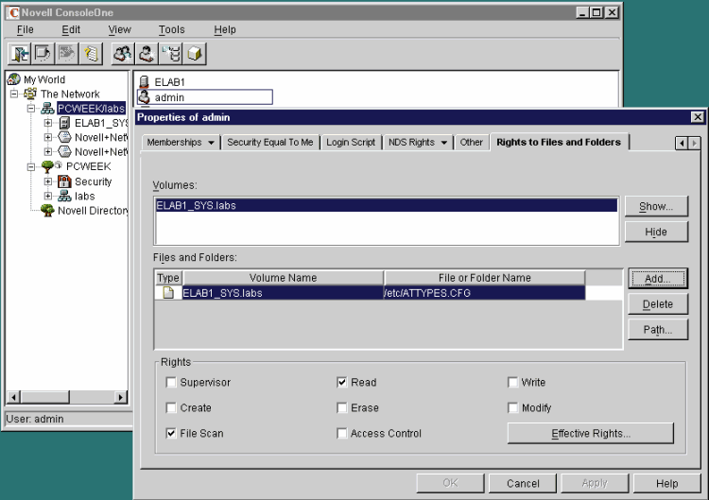Expand the second Novell+Net tree node
Screen dimensions: 709x500
point(48,151)
